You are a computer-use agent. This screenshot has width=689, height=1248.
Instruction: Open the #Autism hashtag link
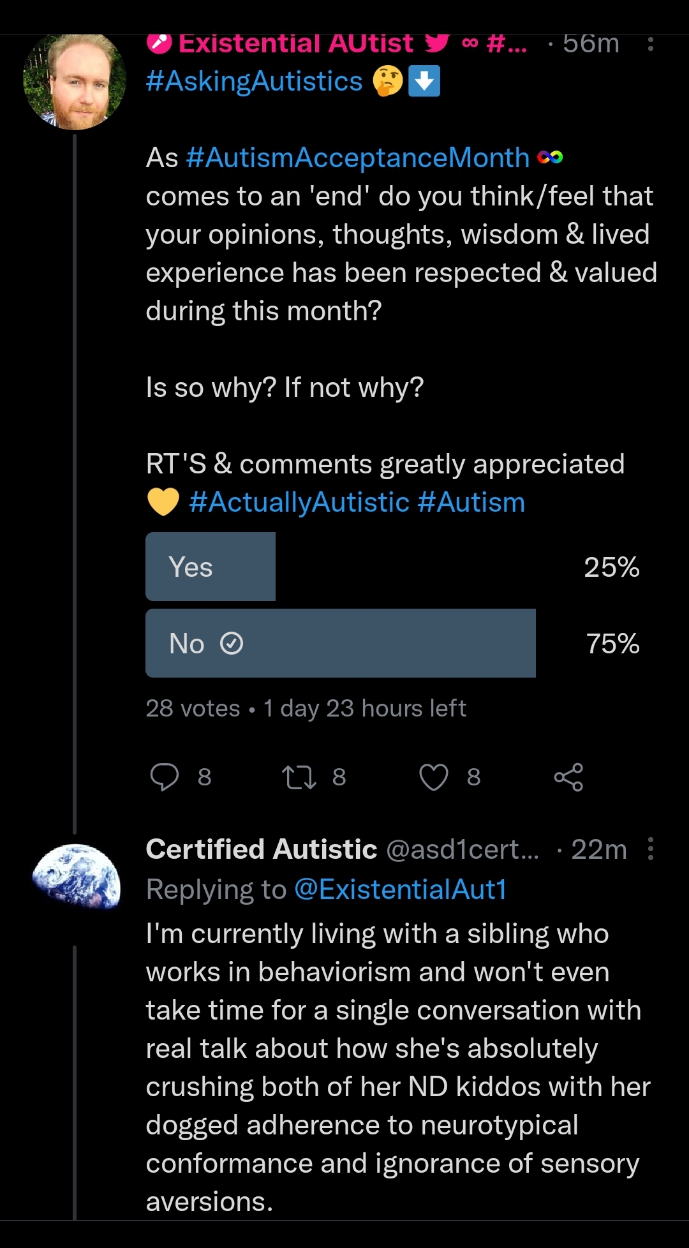pyautogui.click(x=471, y=502)
